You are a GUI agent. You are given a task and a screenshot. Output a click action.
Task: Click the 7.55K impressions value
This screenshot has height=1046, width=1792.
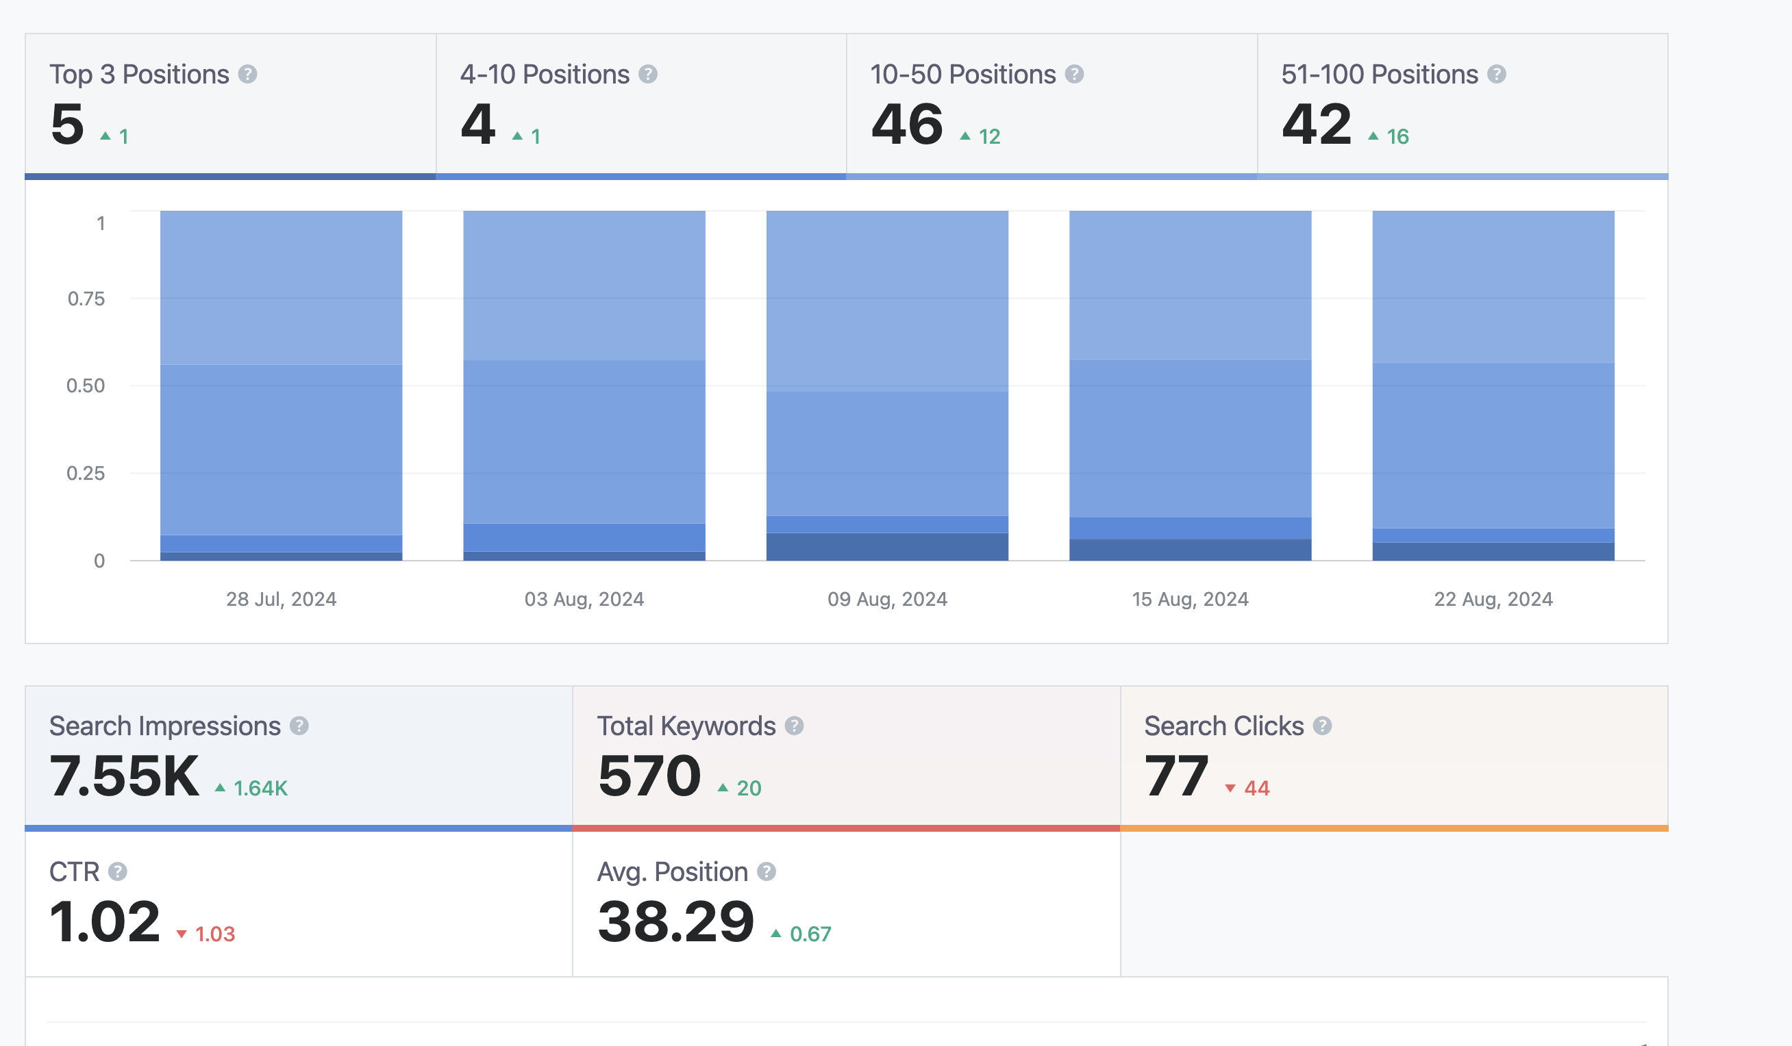pyautogui.click(x=125, y=776)
